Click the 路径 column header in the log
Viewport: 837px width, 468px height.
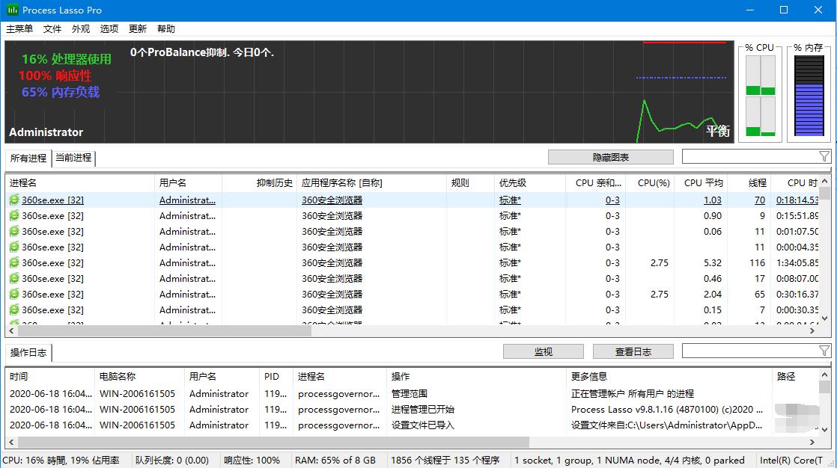795,376
